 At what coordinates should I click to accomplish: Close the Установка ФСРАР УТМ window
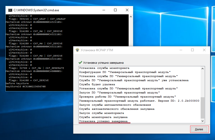tap(204, 50)
